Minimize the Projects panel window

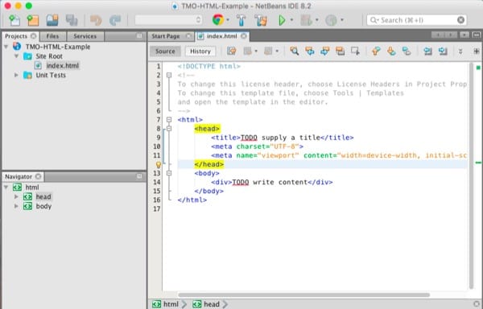pyautogui.click(x=139, y=36)
